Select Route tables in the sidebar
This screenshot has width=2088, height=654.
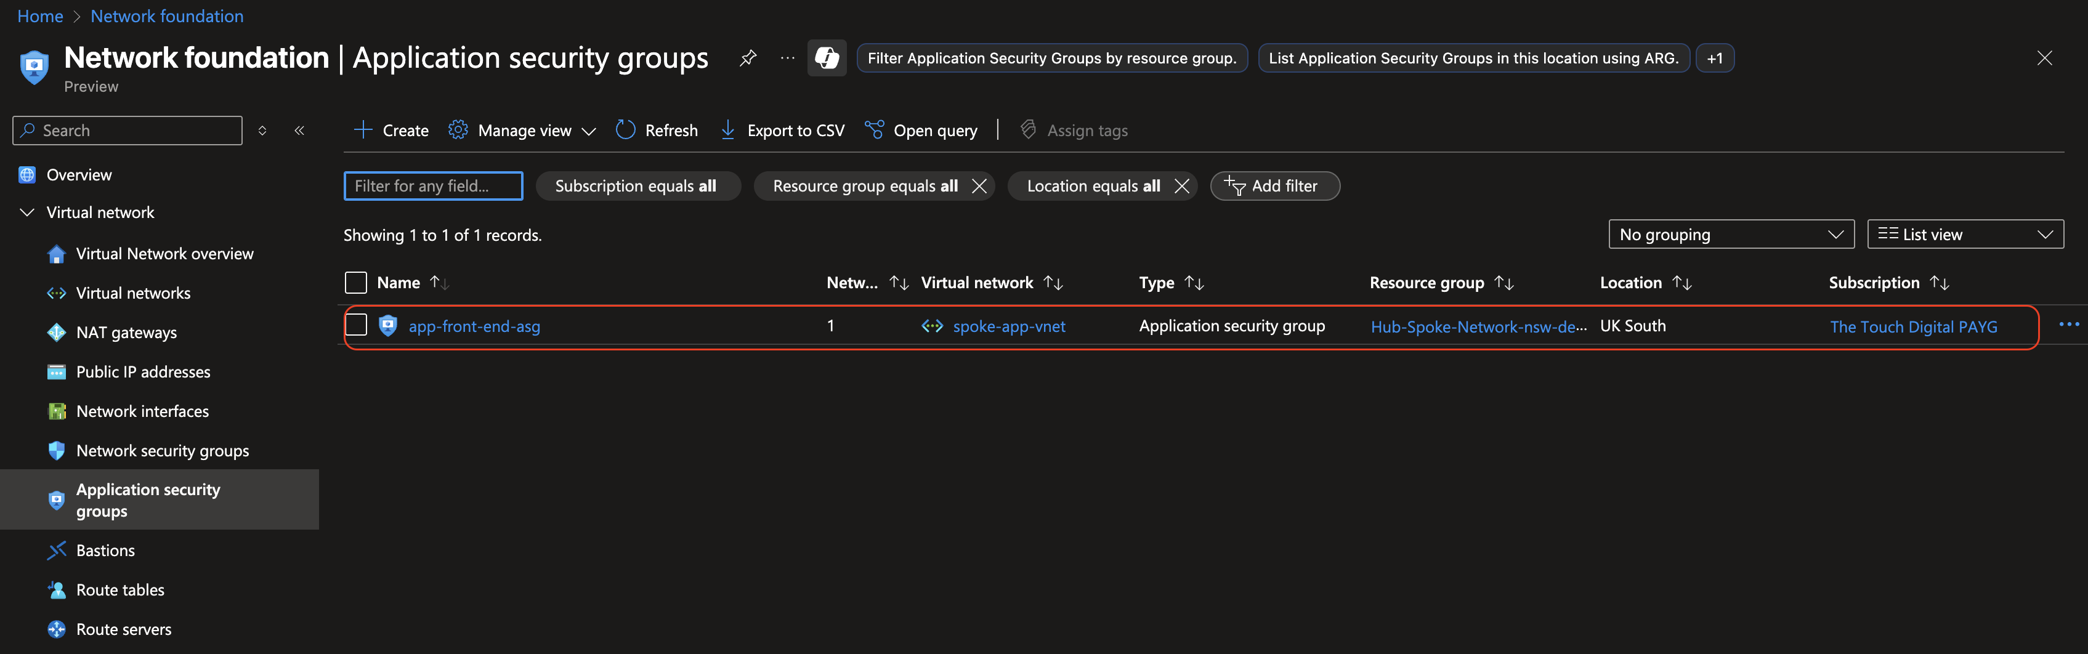point(119,589)
